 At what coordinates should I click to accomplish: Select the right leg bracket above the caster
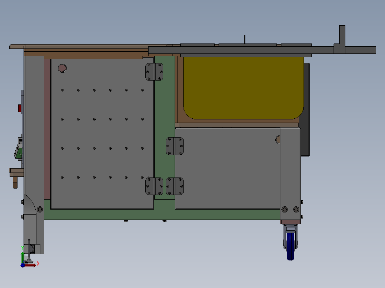[290, 174]
